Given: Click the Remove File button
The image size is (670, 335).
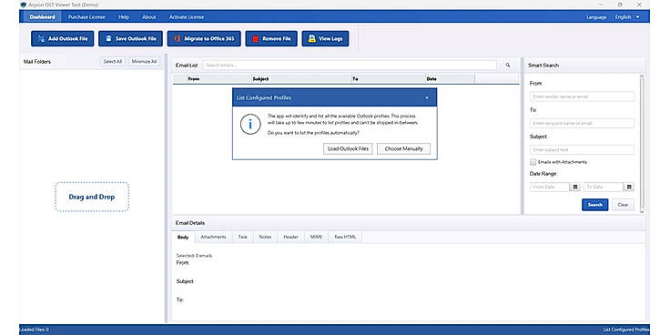Looking at the screenshot, I should (271, 38).
